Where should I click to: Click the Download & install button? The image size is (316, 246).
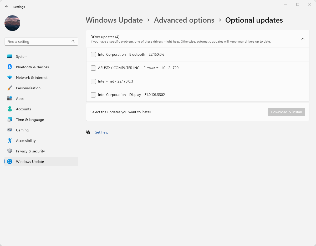(286, 112)
